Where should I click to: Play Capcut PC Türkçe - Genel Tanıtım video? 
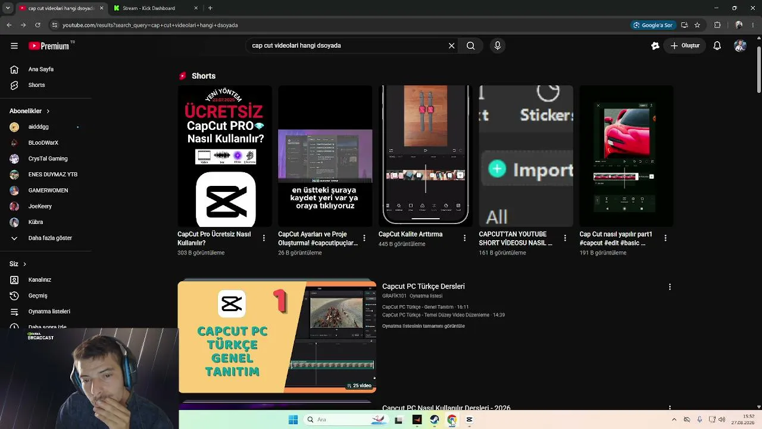tap(425, 307)
